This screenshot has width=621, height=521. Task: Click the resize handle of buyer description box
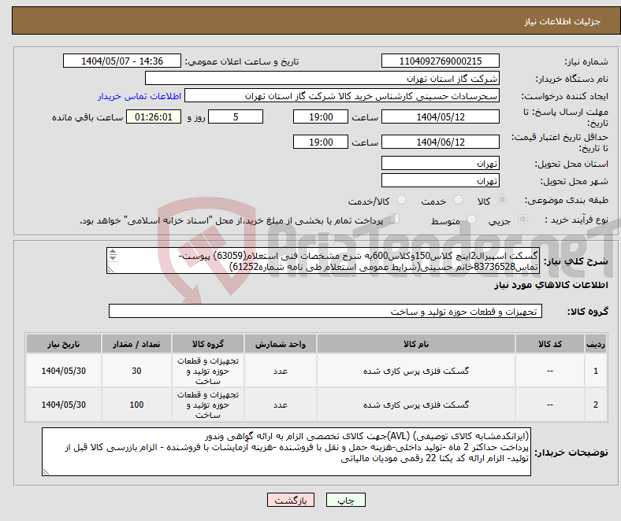point(46,471)
